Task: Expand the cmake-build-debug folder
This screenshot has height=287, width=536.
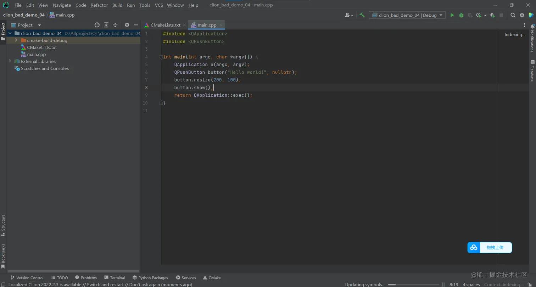Action: pyautogui.click(x=16, y=40)
